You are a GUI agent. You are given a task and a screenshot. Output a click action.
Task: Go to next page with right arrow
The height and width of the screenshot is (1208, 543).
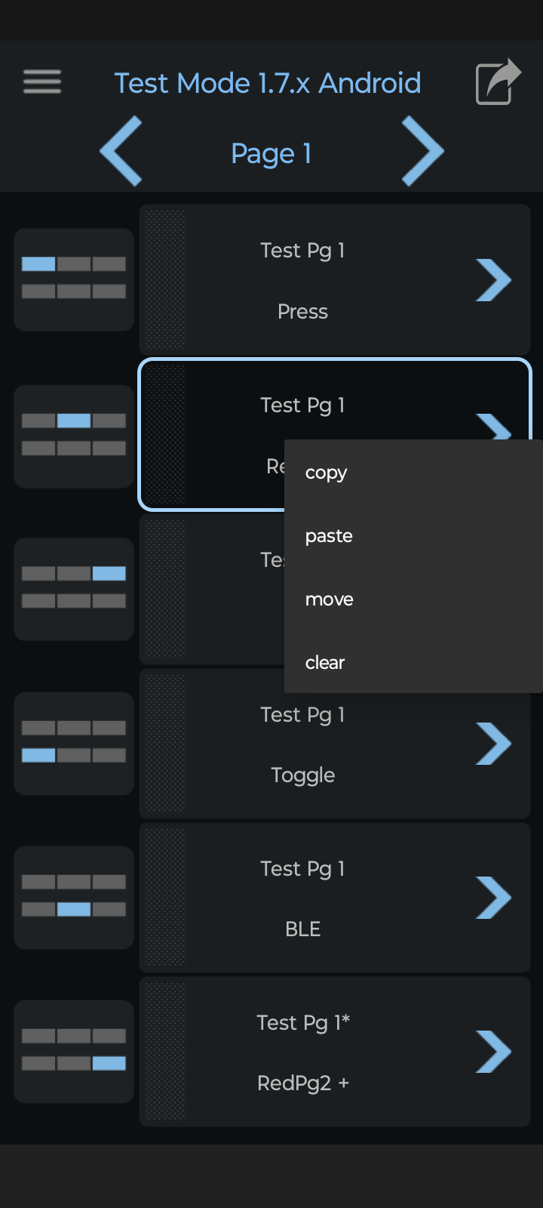tap(422, 151)
